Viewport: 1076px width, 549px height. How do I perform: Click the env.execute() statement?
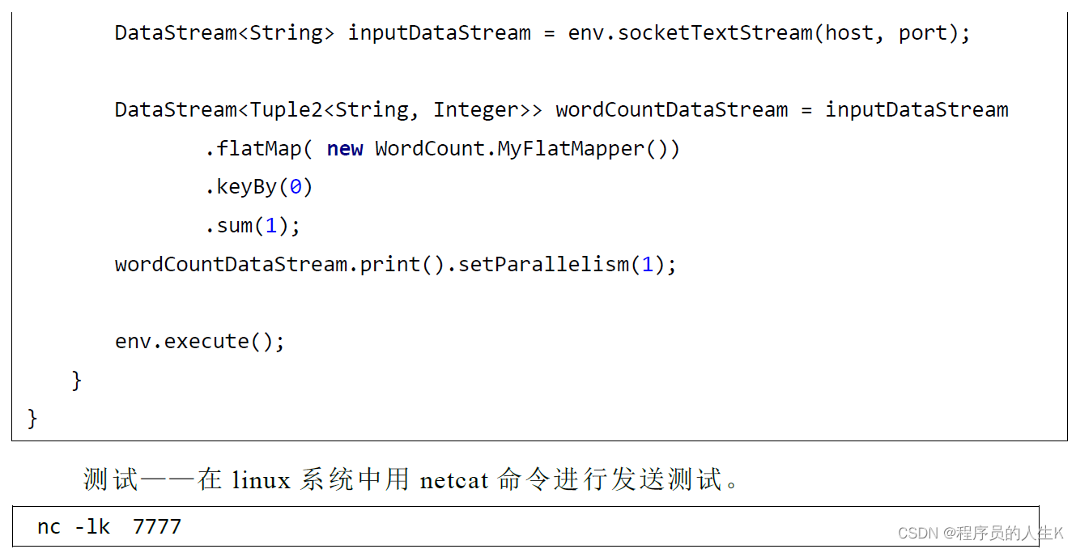(x=200, y=342)
